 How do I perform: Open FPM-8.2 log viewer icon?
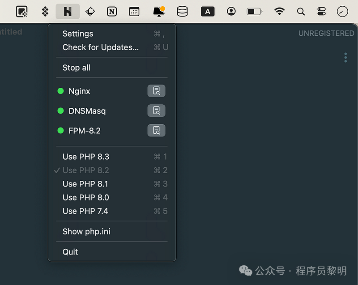point(156,131)
